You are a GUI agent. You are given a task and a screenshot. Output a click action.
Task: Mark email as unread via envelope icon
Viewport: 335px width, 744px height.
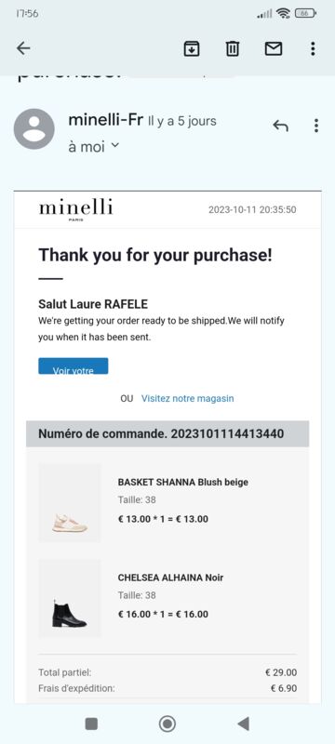click(x=274, y=48)
